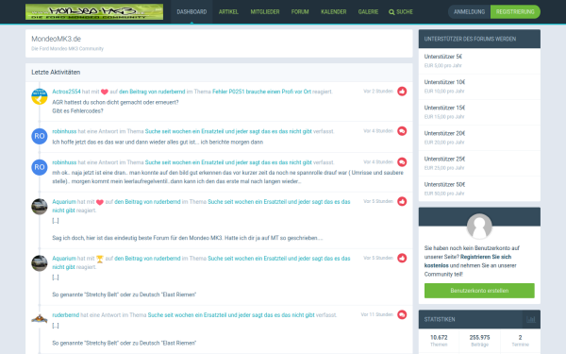
Task: Create account via Benutzerkonto erstellen button
Action: click(x=479, y=291)
